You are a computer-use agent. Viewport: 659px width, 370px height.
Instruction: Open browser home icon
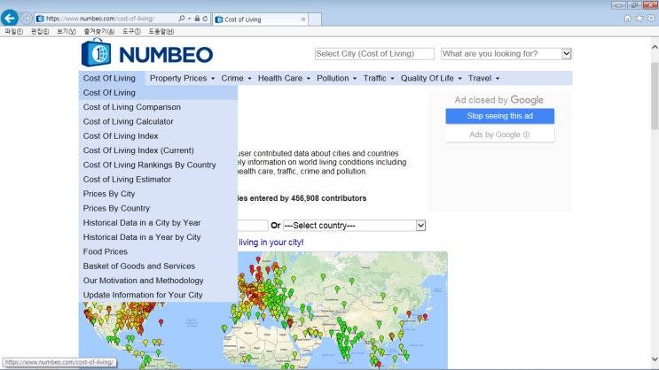click(628, 19)
